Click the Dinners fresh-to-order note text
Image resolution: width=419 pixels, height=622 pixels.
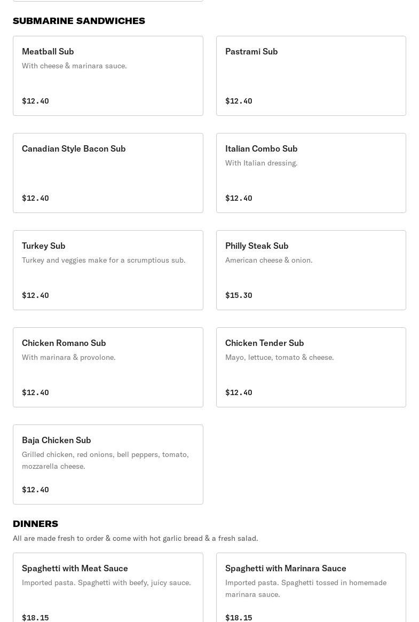tap(135, 538)
